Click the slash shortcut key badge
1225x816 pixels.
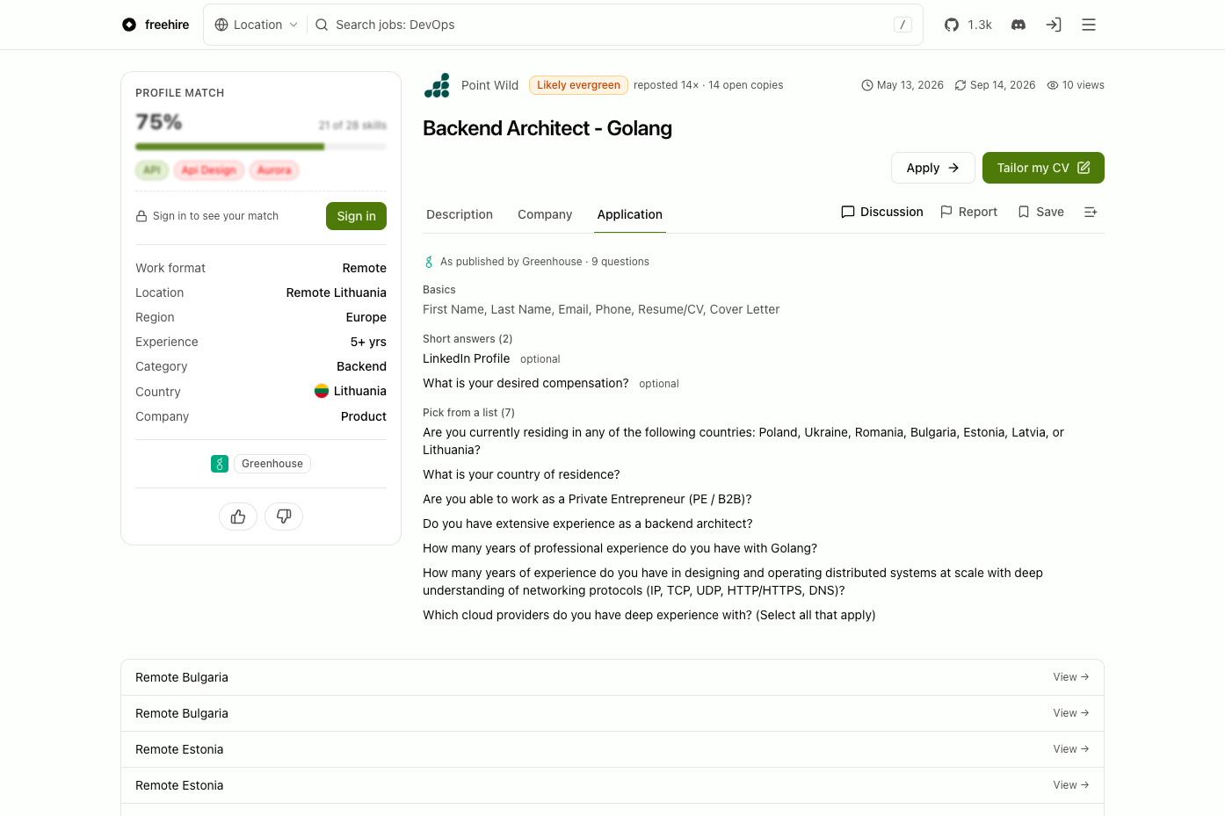902,25
